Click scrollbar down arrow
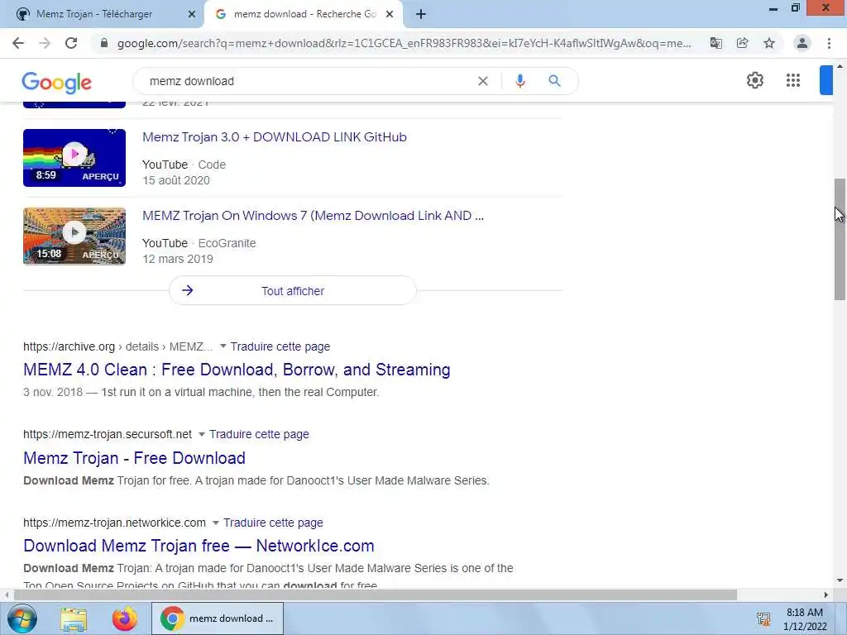 [840, 580]
